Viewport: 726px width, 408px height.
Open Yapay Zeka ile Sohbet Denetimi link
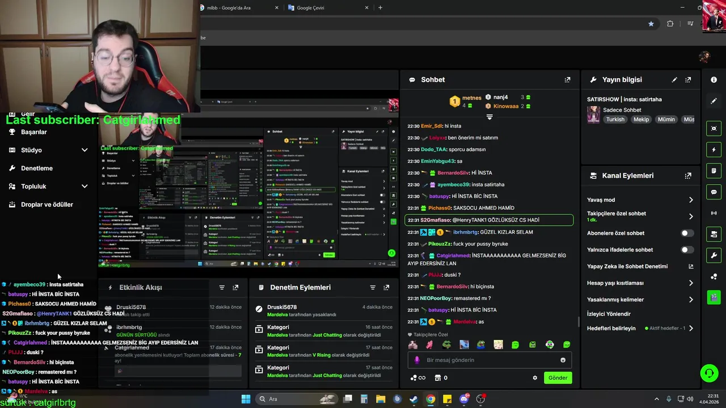point(640,266)
